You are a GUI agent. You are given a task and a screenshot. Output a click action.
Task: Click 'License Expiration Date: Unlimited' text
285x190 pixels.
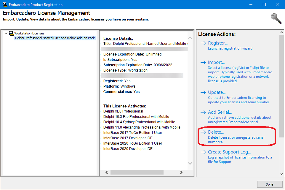coord(132,54)
